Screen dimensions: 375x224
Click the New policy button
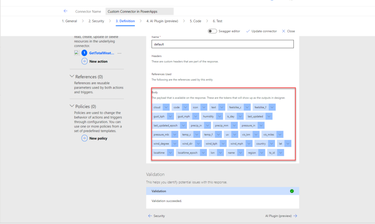click(x=94, y=138)
